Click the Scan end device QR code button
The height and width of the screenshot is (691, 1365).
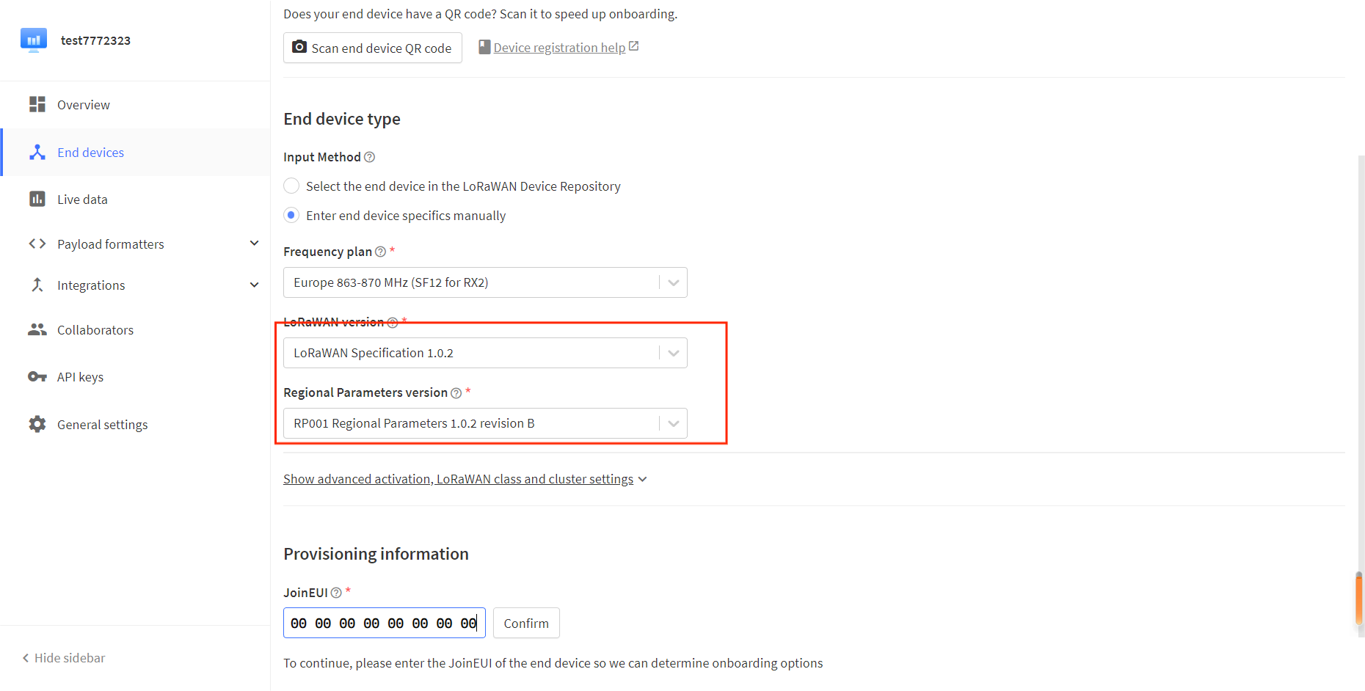click(x=372, y=48)
